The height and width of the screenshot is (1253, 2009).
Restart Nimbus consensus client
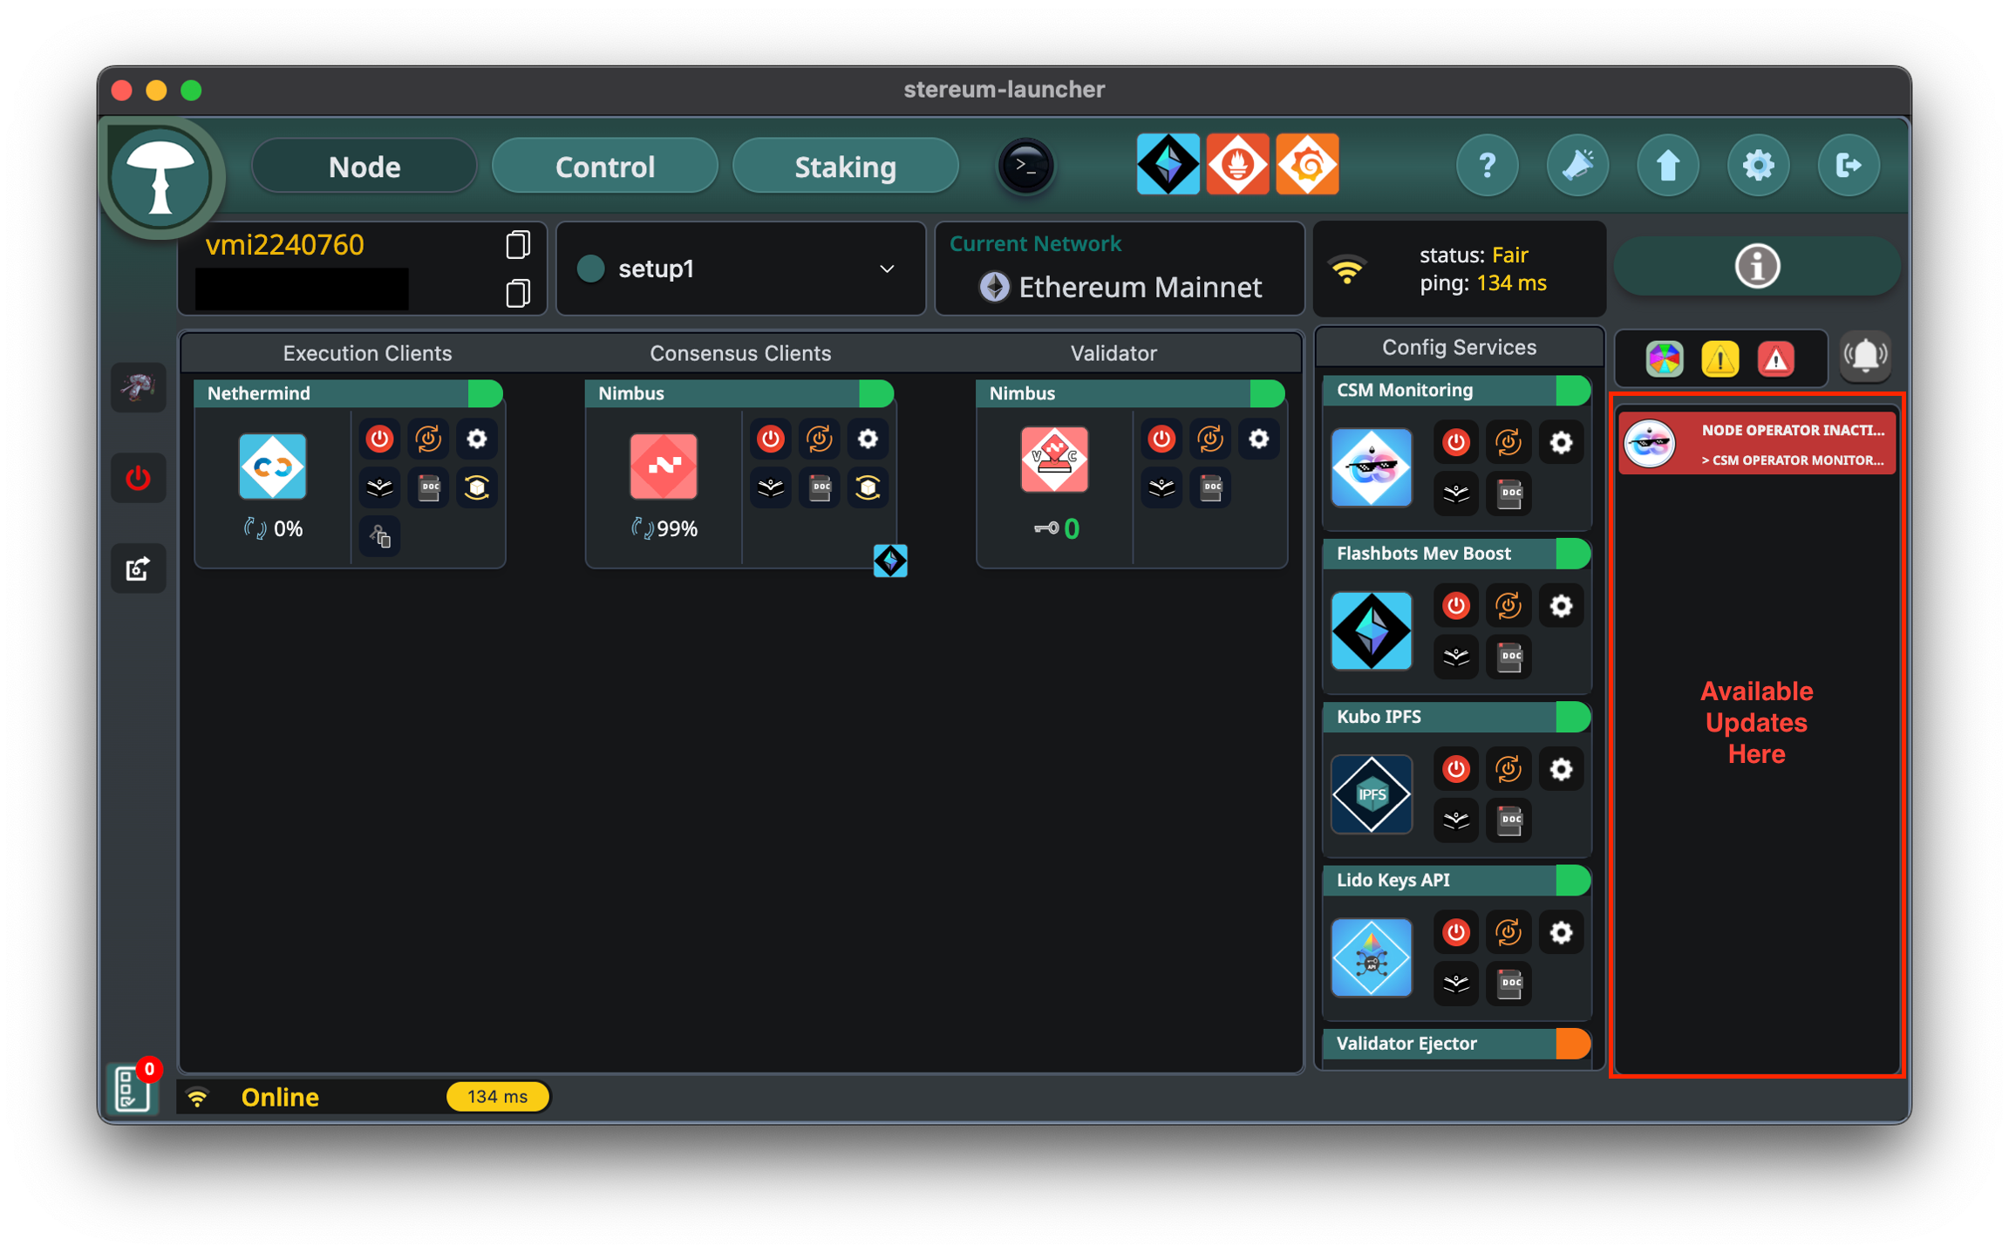point(820,439)
